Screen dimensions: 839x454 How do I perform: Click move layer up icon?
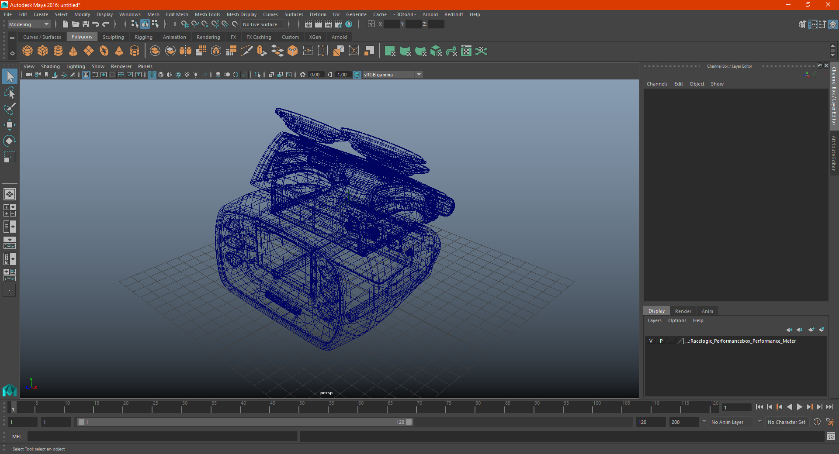789,330
